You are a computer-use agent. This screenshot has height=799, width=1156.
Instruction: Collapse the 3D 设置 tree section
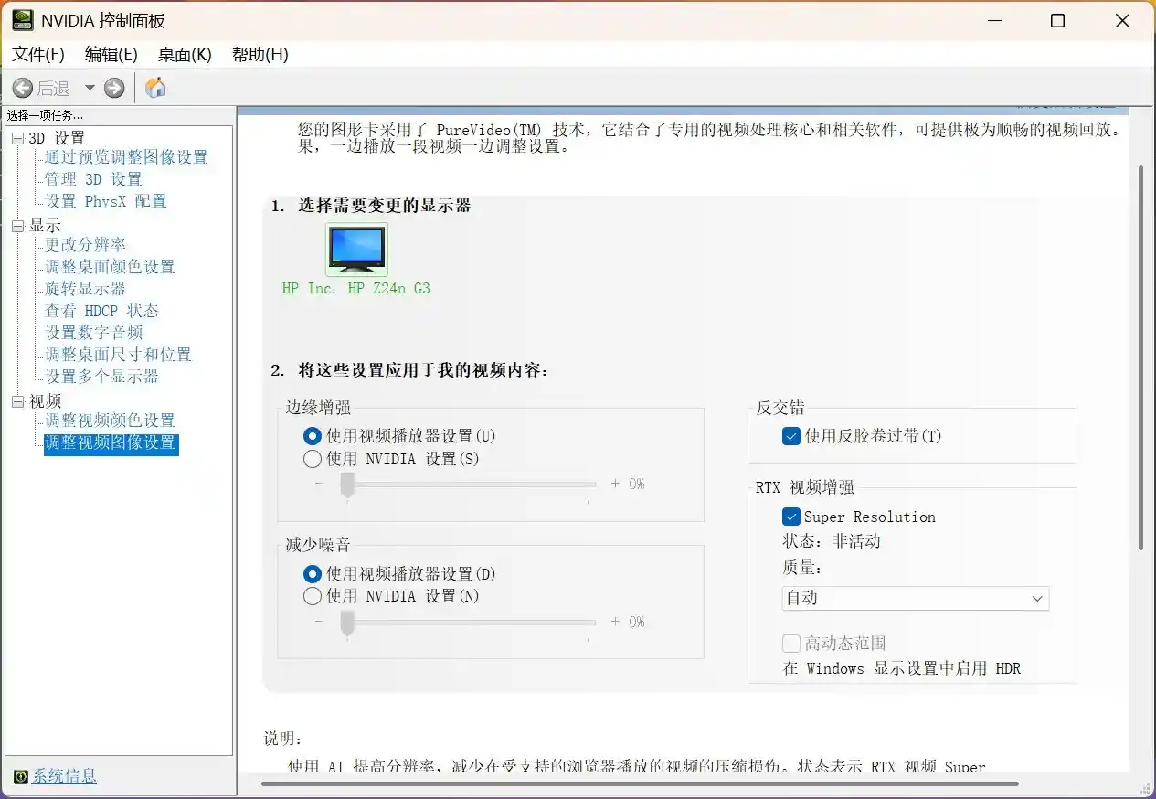17,137
